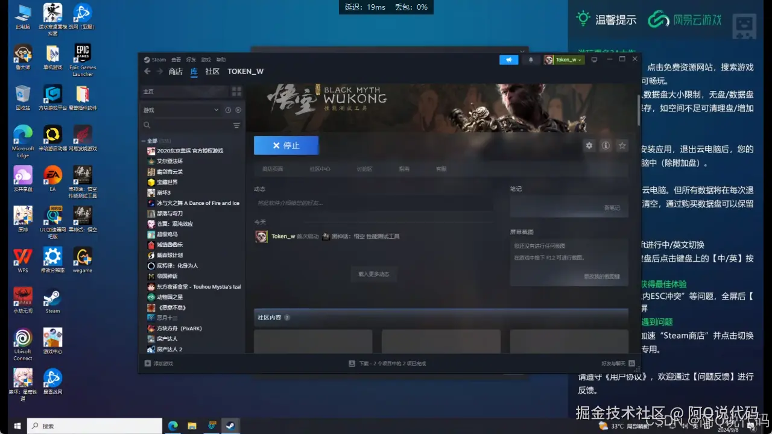Open the 库 library tab
The width and height of the screenshot is (772, 434).
(194, 71)
